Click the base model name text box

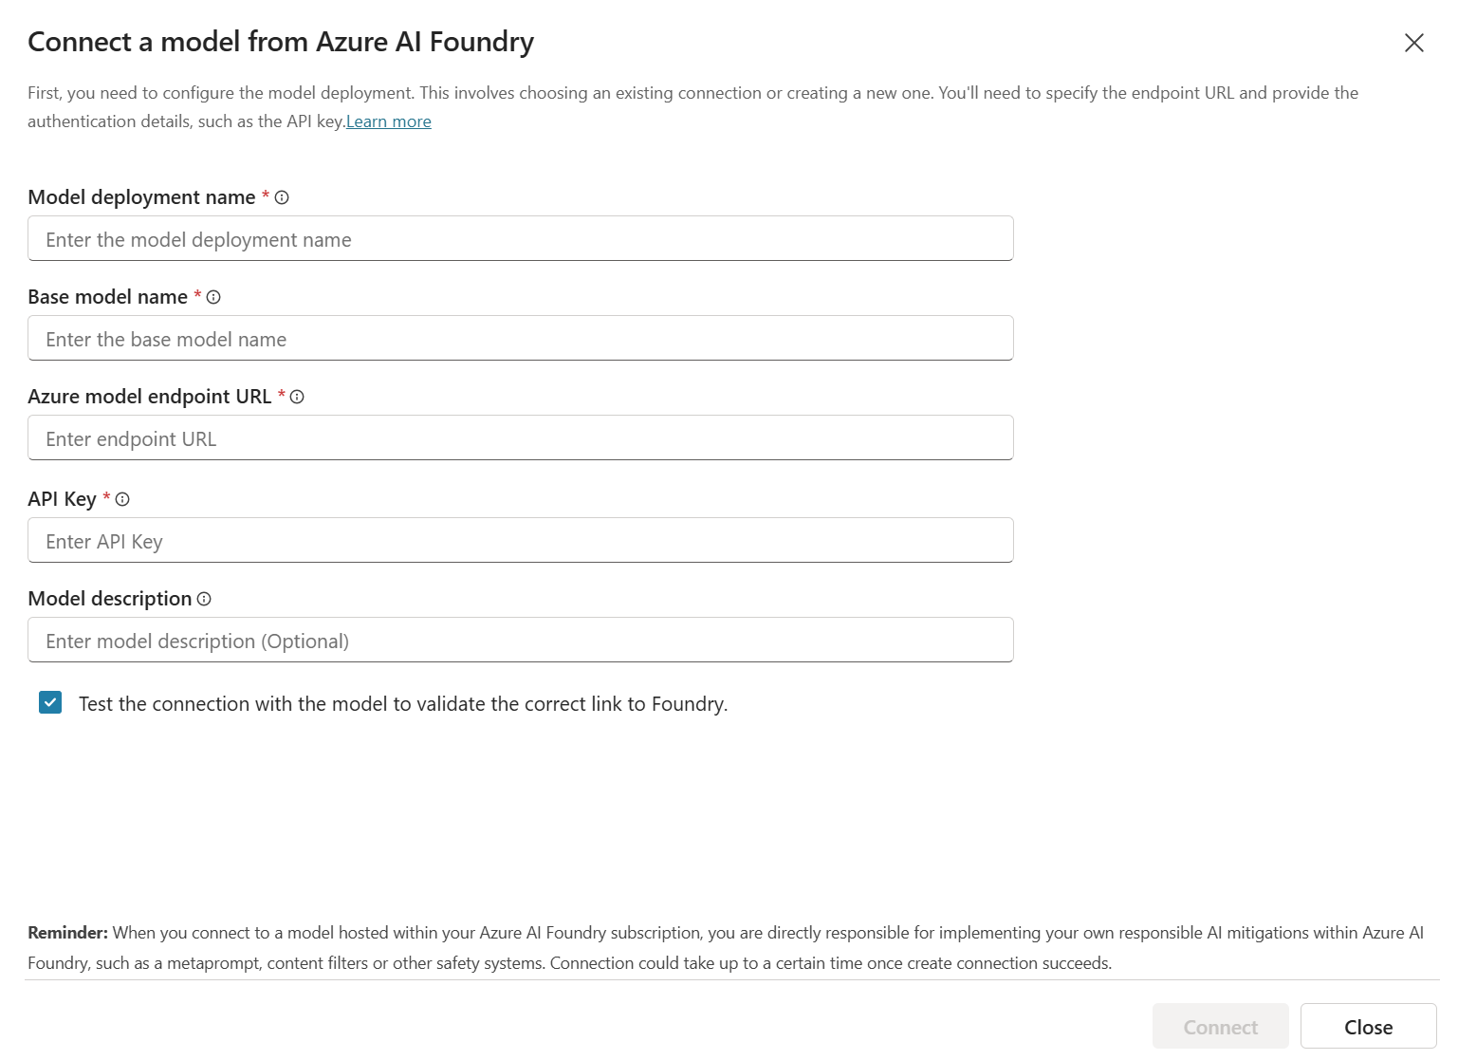[521, 338]
